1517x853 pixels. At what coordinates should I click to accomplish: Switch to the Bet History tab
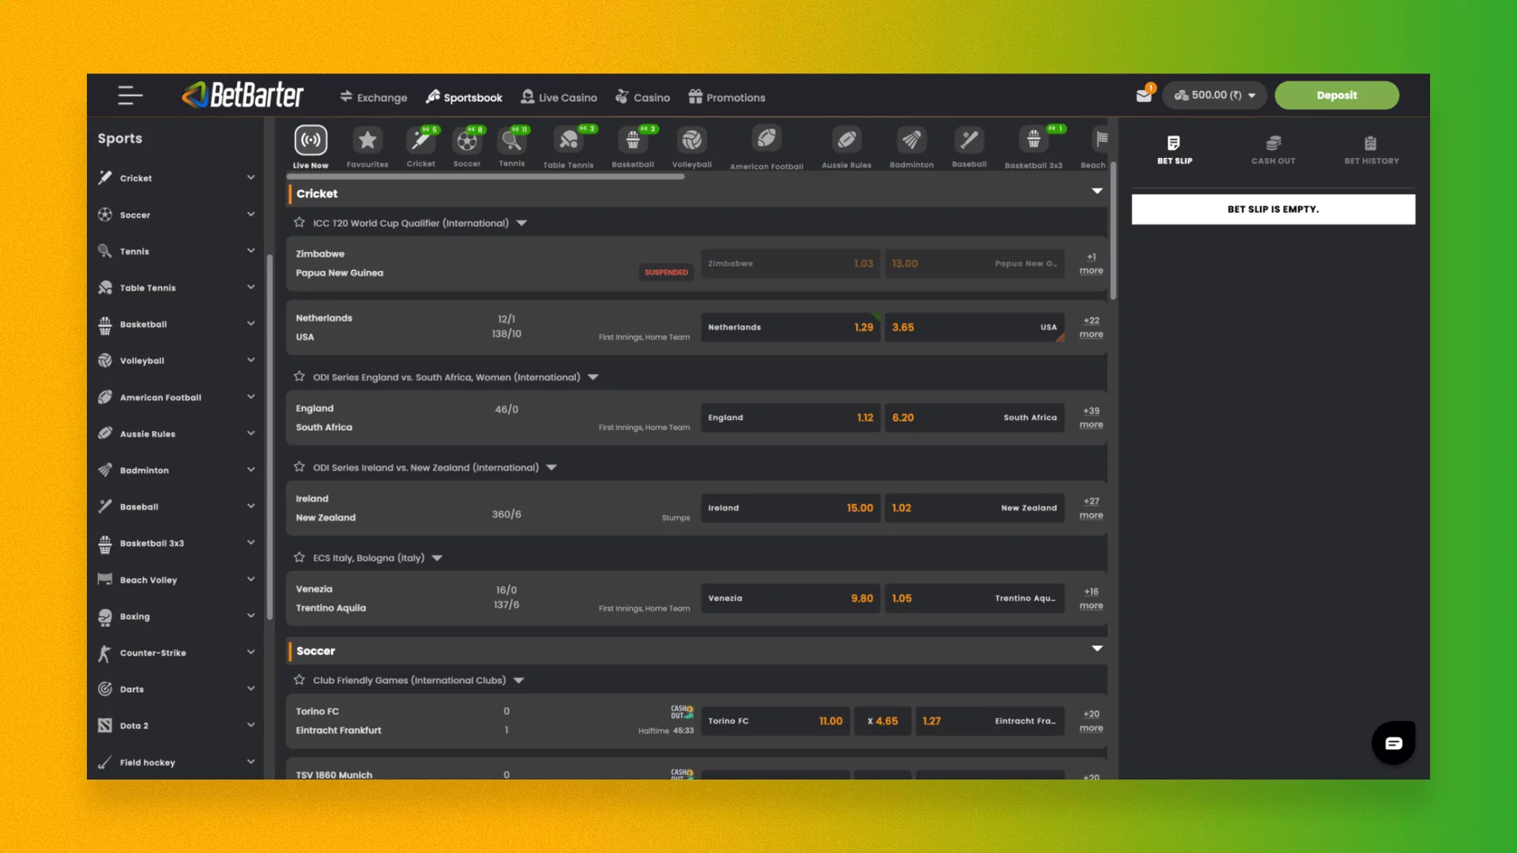pyautogui.click(x=1372, y=149)
